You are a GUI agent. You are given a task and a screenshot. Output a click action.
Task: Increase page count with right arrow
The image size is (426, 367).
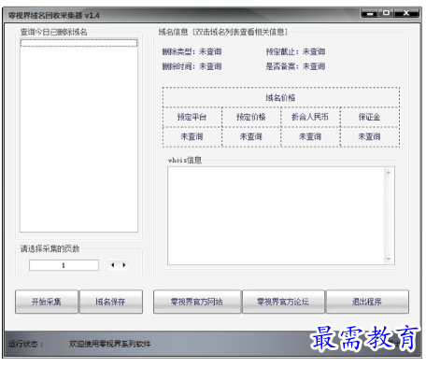124,265
